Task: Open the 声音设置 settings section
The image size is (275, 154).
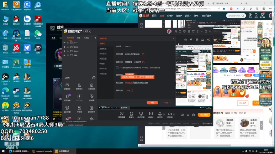Action: coord(103,59)
